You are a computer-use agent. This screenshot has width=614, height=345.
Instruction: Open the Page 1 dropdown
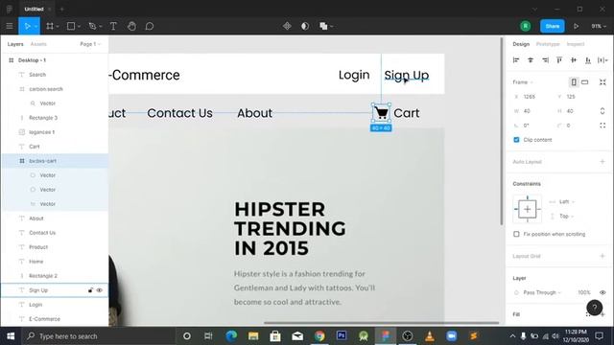tap(90, 44)
